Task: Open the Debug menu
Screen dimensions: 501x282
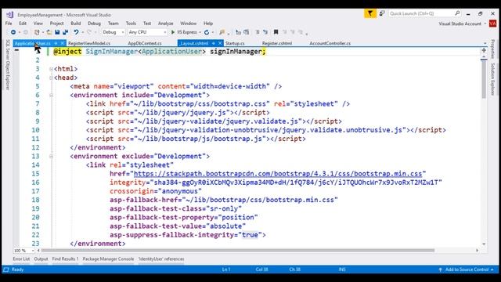Action: click(x=94, y=23)
